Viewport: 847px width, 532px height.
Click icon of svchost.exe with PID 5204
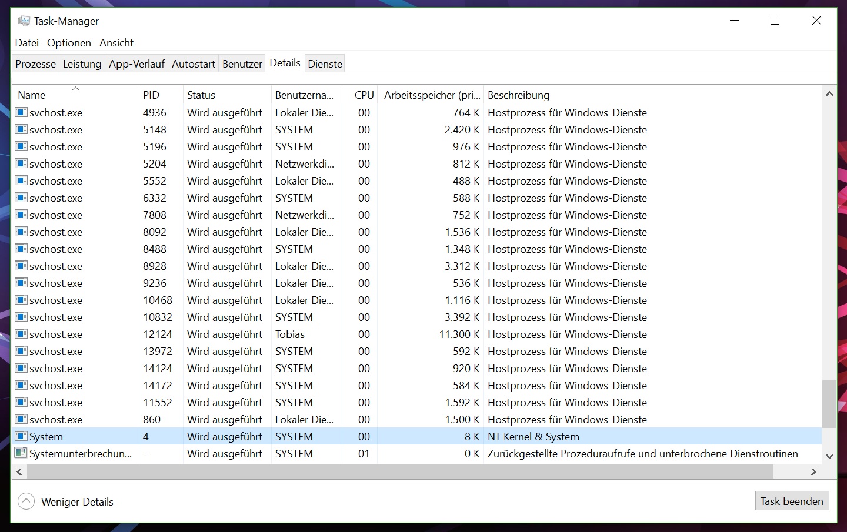21,163
